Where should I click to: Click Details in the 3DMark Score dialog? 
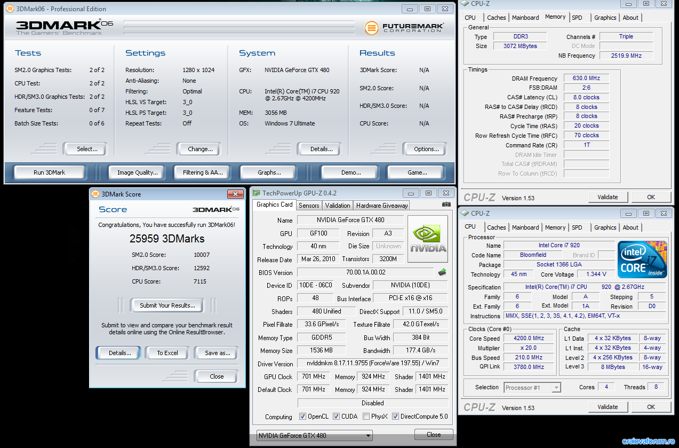coord(119,353)
